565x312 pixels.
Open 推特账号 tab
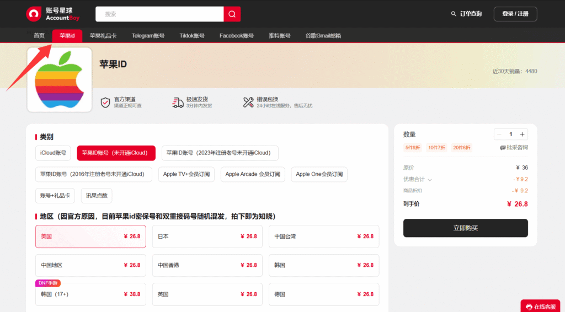(280, 36)
